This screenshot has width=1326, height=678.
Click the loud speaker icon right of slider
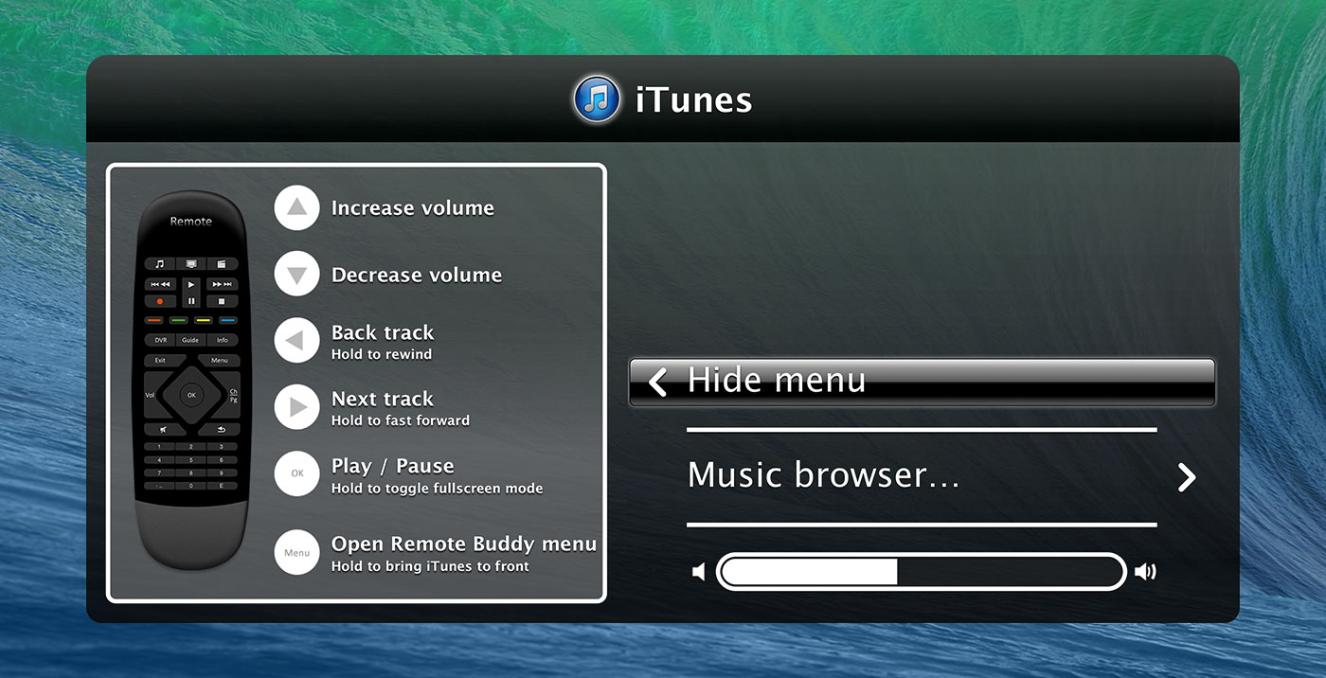[1145, 572]
